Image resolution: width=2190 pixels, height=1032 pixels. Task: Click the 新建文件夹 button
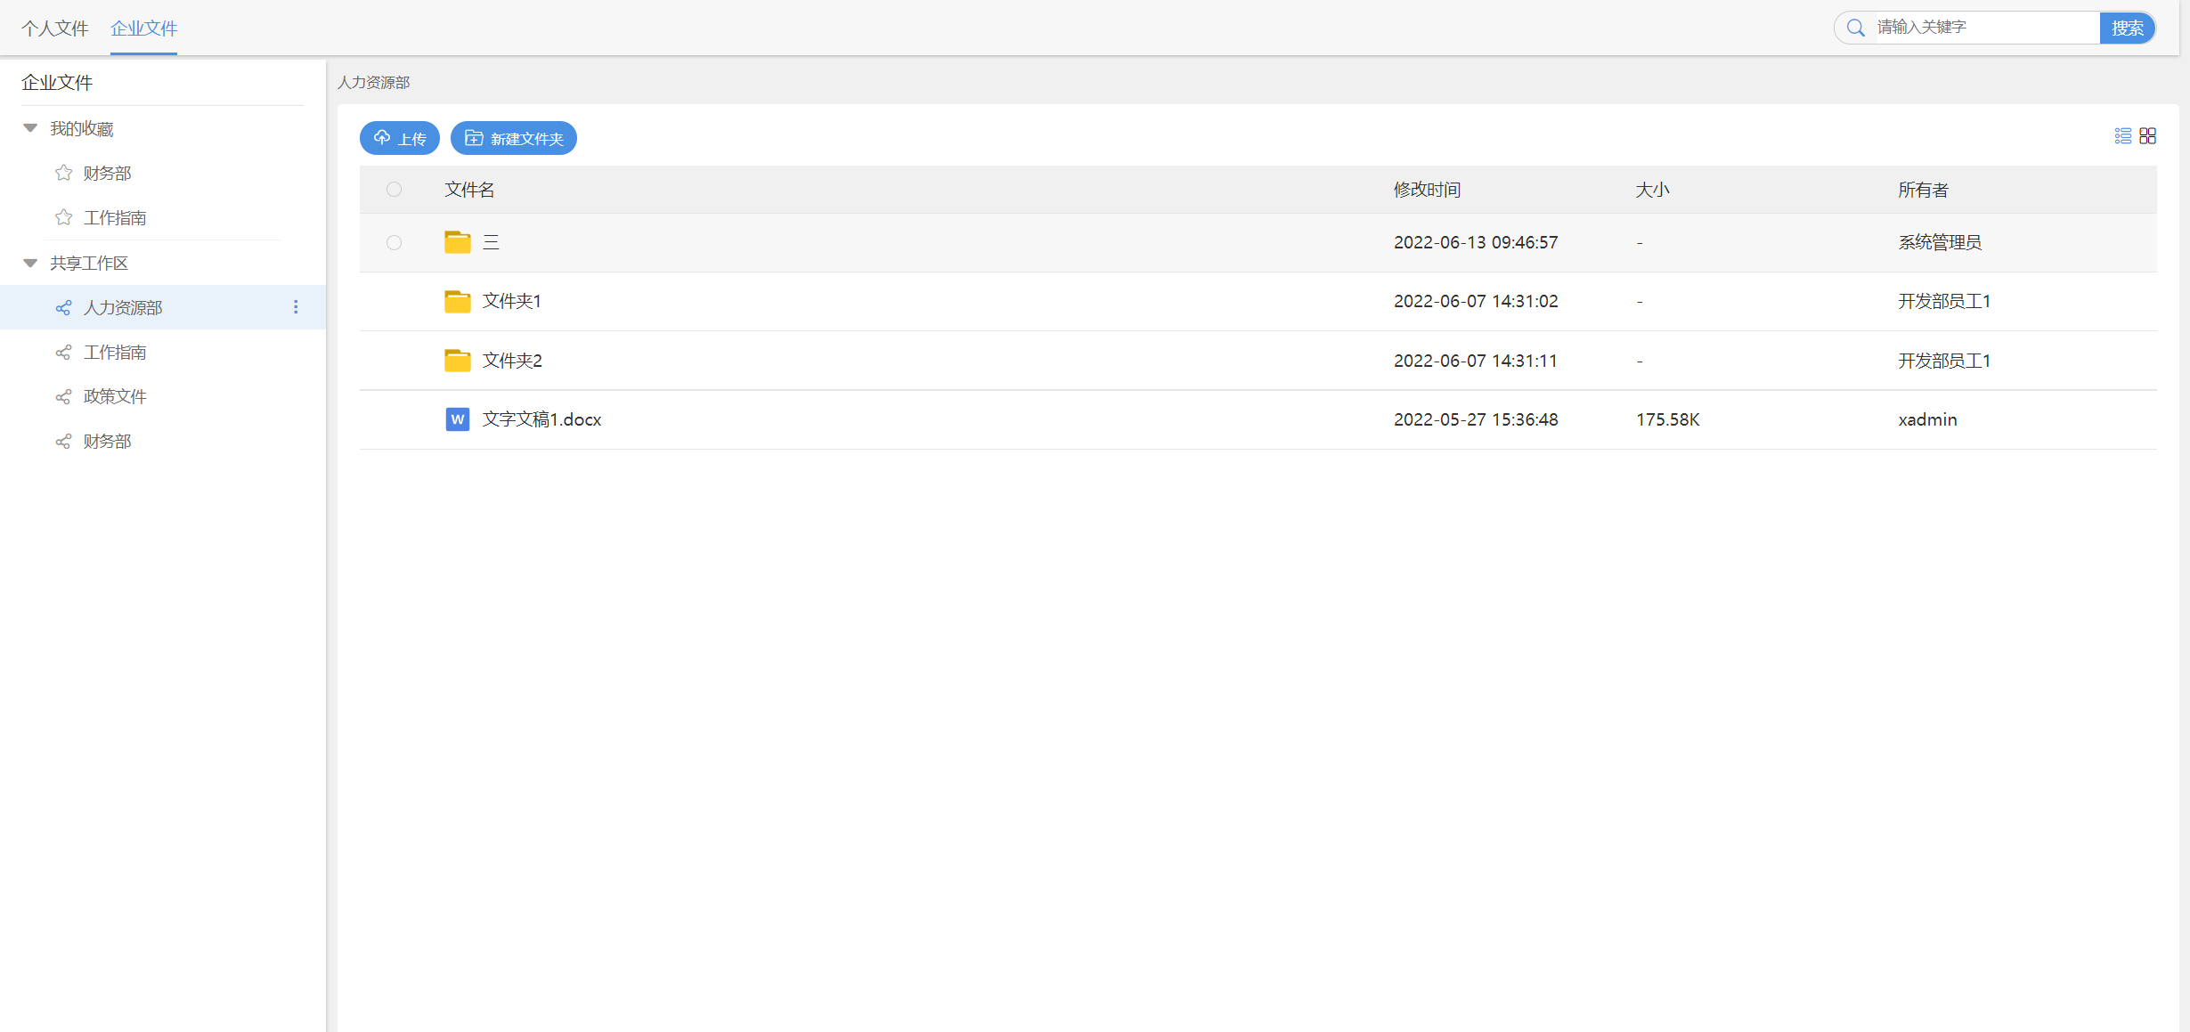[514, 138]
